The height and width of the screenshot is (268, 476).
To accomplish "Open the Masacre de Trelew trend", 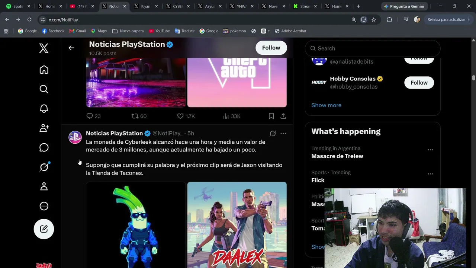I will (337, 156).
